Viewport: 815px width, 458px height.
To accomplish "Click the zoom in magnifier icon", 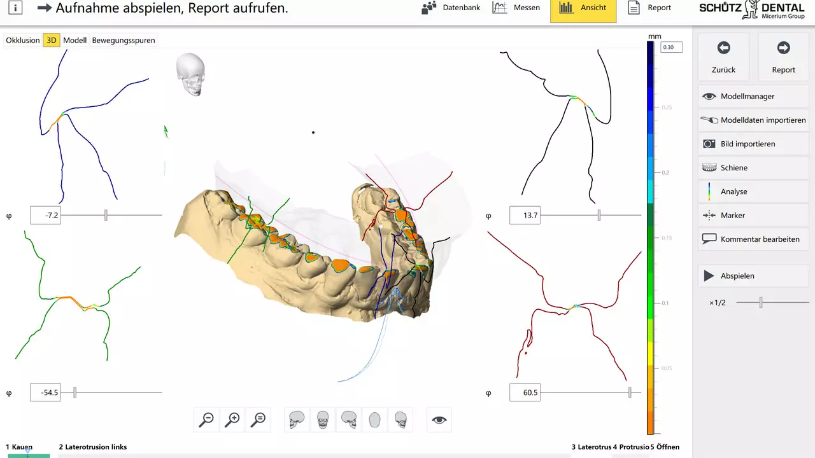I will (x=233, y=420).
